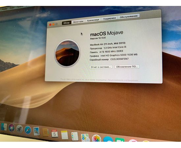
Task: Click the round Mojave desert image
Action: point(67,53)
